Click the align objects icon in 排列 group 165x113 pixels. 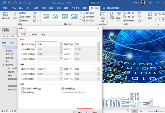(140, 13)
